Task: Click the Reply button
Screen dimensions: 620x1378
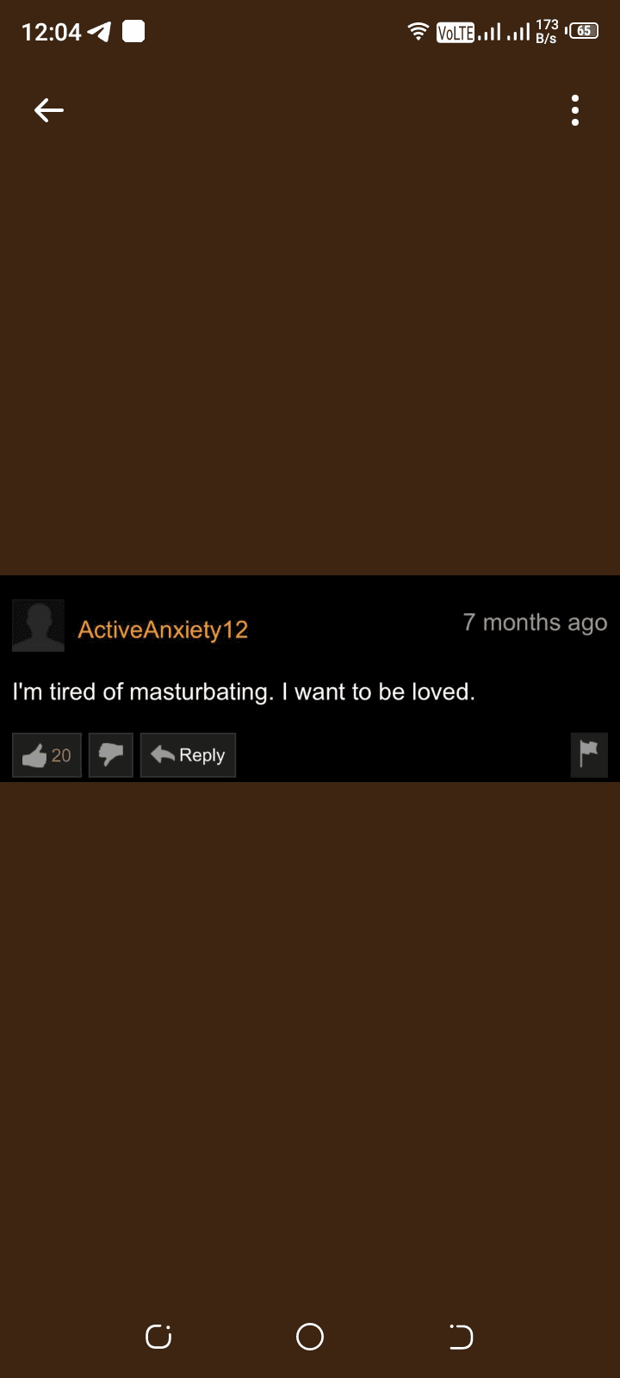Action: click(x=188, y=755)
